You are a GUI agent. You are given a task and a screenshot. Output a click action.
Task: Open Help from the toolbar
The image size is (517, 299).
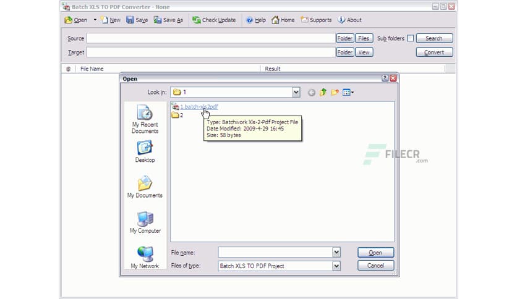pos(256,20)
